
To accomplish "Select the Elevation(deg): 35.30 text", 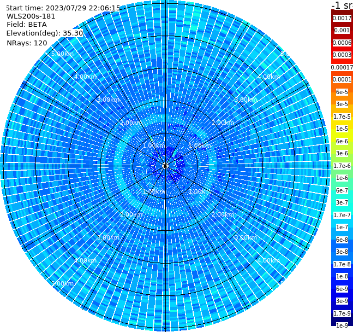I will (x=45, y=33).
